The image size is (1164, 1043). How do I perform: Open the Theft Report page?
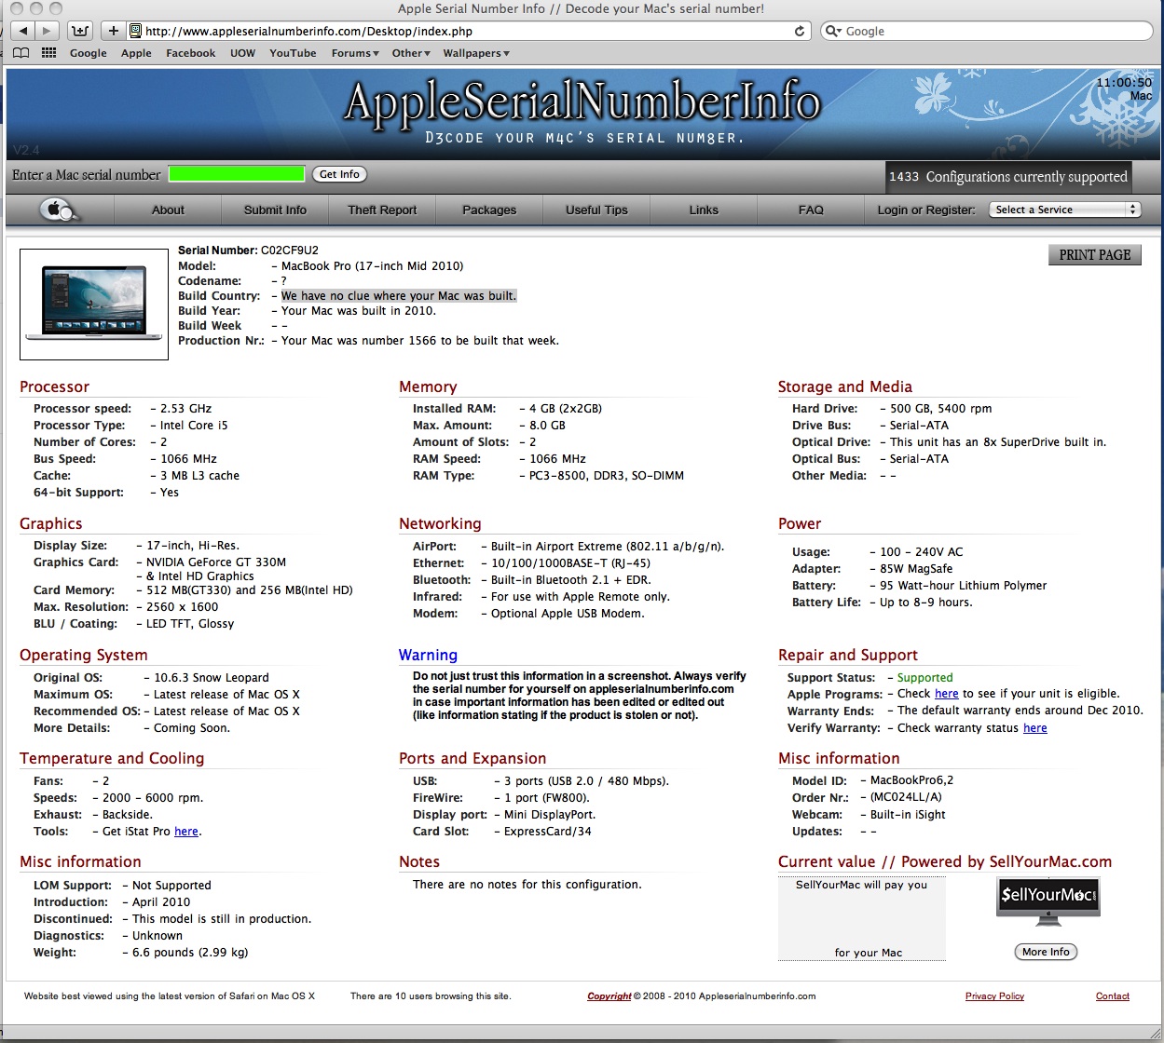(382, 210)
